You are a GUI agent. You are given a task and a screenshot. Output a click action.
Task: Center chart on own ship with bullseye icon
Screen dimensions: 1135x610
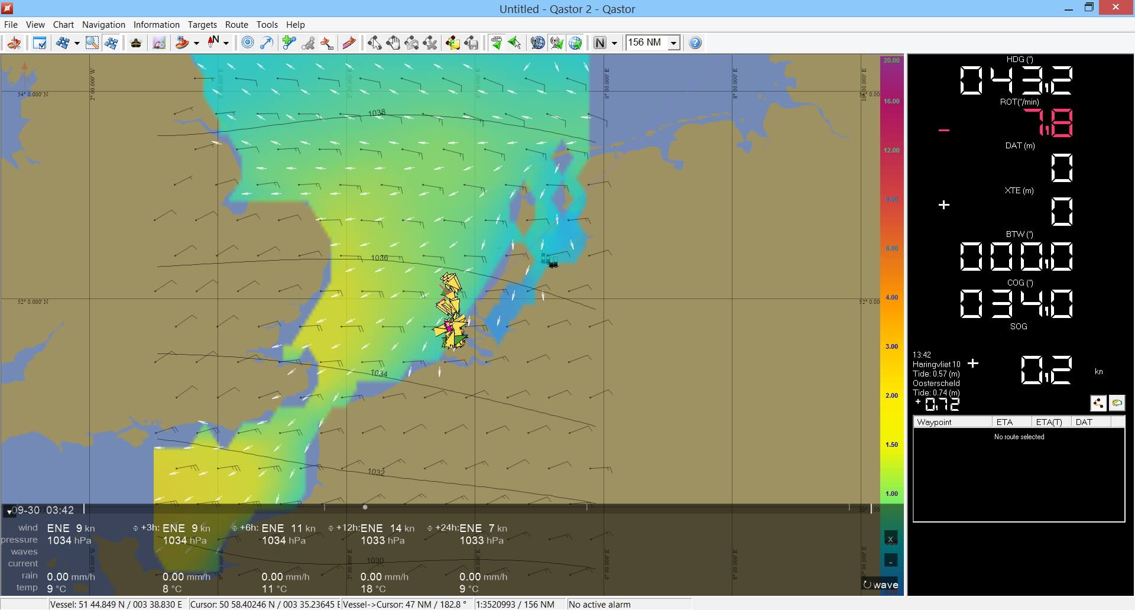[247, 43]
